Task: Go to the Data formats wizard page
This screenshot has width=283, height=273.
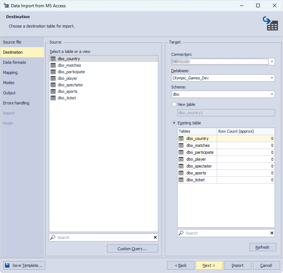Action: [x=14, y=63]
